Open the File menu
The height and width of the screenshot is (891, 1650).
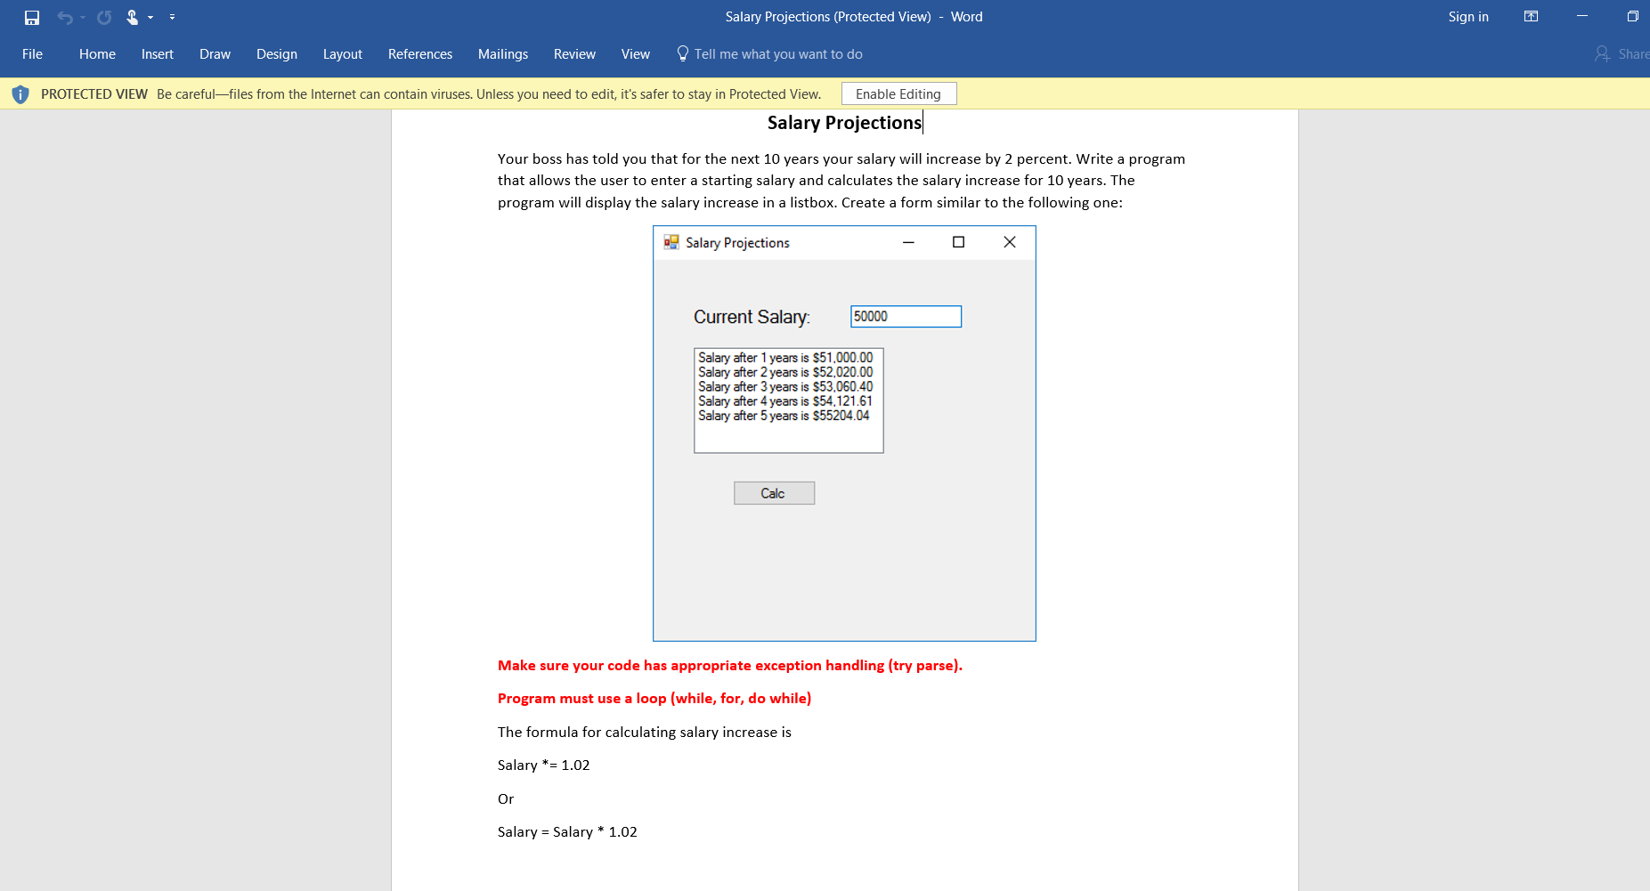(x=32, y=54)
